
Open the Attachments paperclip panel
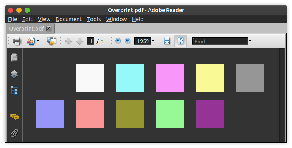pyautogui.click(x=14, y=133)
